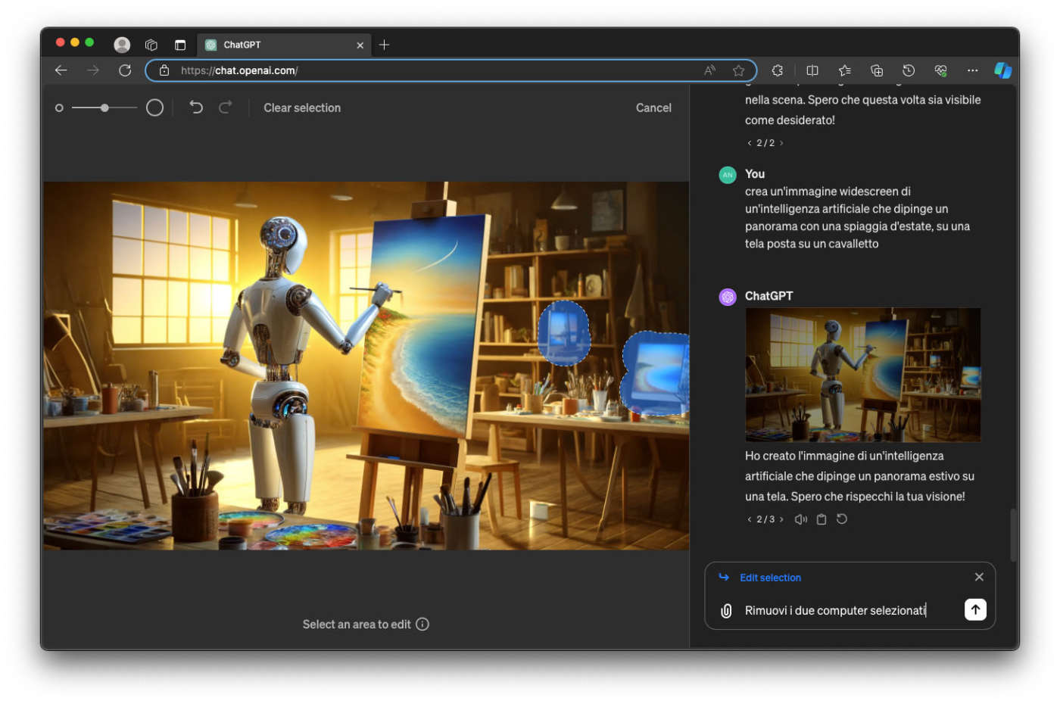This screenshot has height=704, width=1060.
Task: Cancel the image editing mode
Action: pyautogui.click(x=653, y=107)
